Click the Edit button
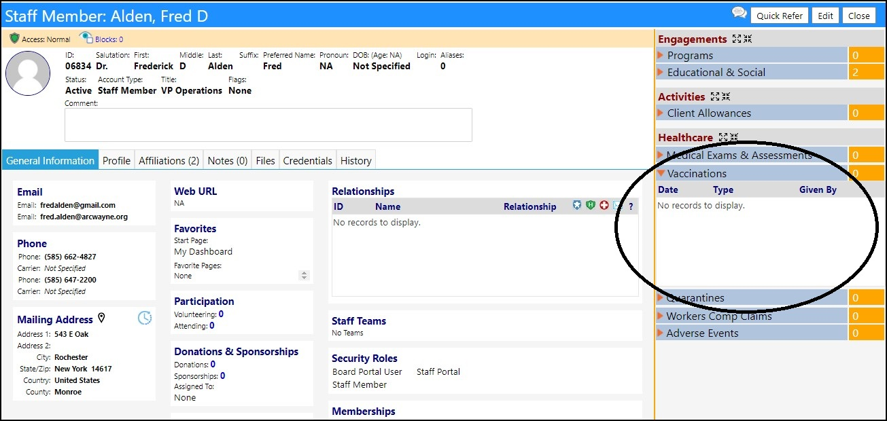Viewport: 887px width, 421px height. (x=825, y=16)
